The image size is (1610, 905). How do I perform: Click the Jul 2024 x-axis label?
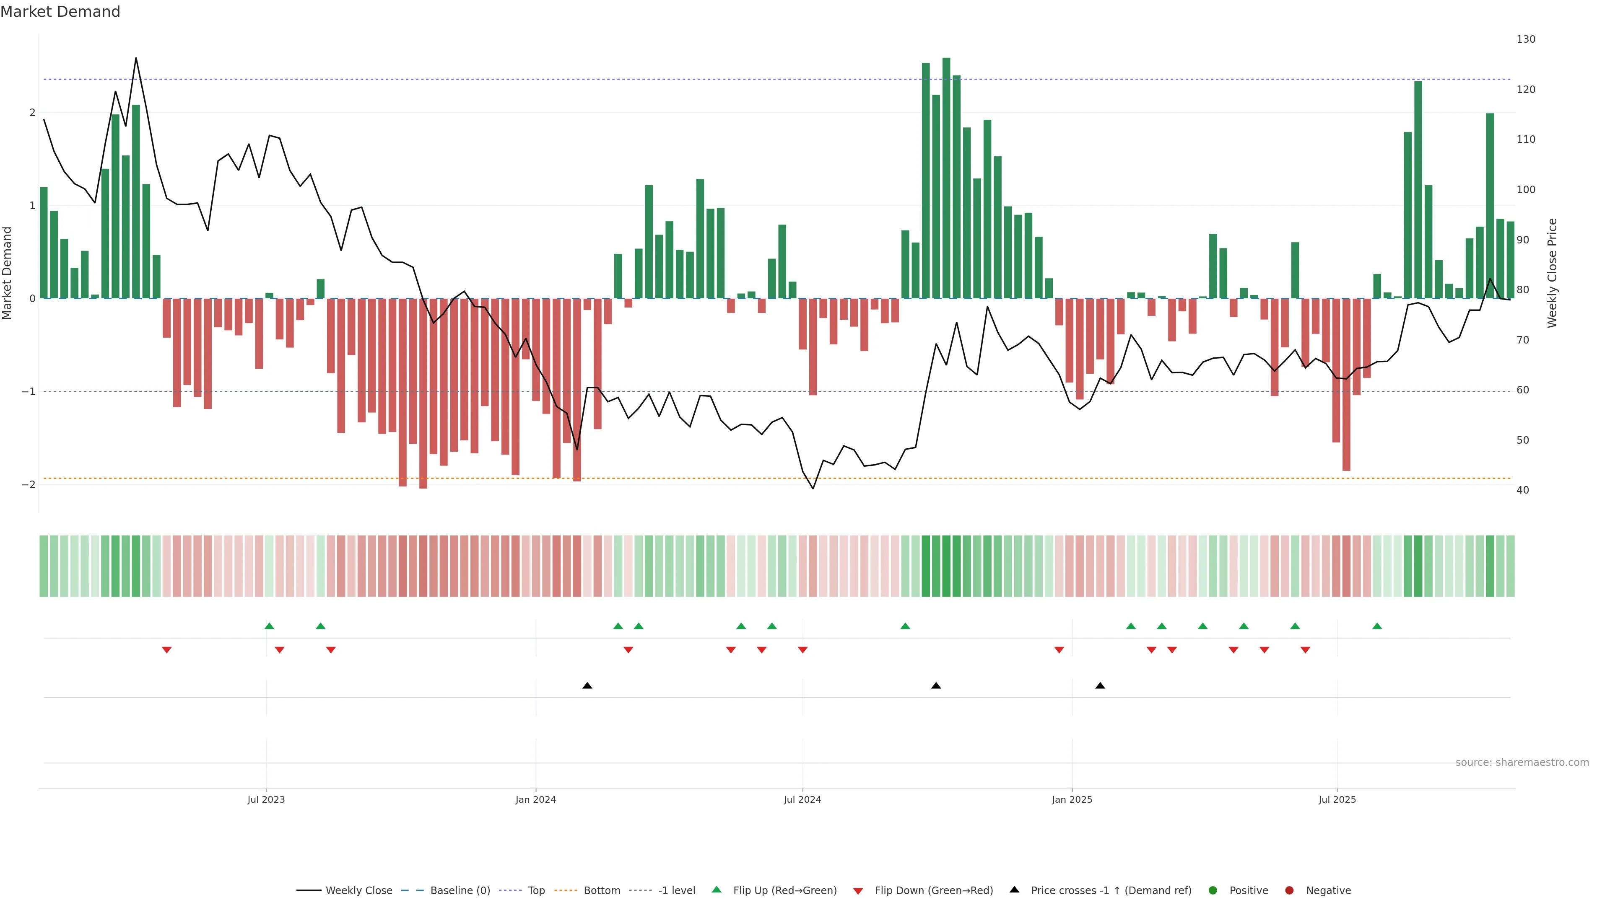[802, 799]
